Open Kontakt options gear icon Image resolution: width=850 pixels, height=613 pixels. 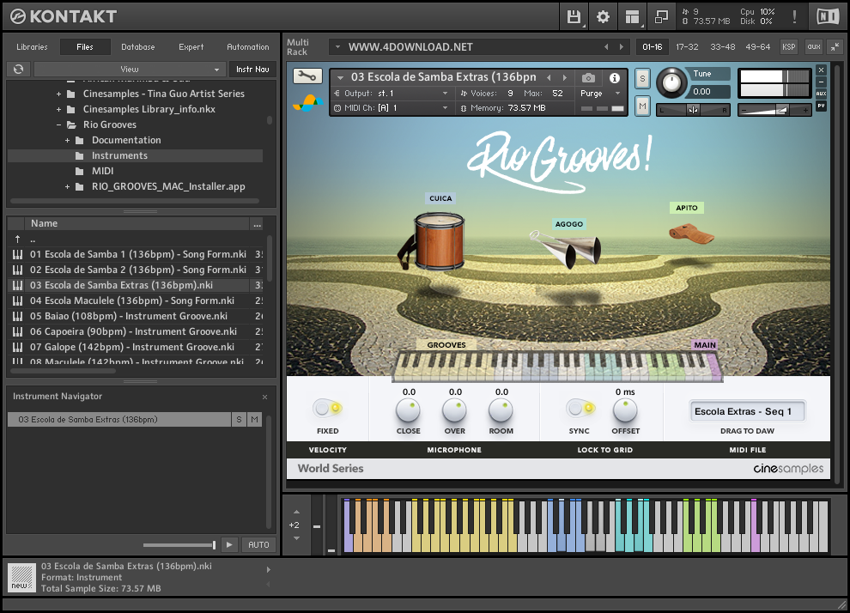pyautogui.click(x=603, y=16)
